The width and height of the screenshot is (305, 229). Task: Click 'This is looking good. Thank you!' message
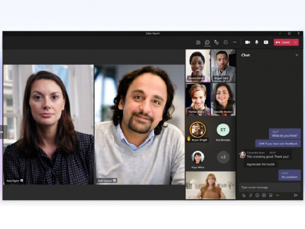click(x=267, y=155)
